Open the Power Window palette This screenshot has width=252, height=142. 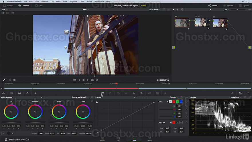[x=118, y=93]
